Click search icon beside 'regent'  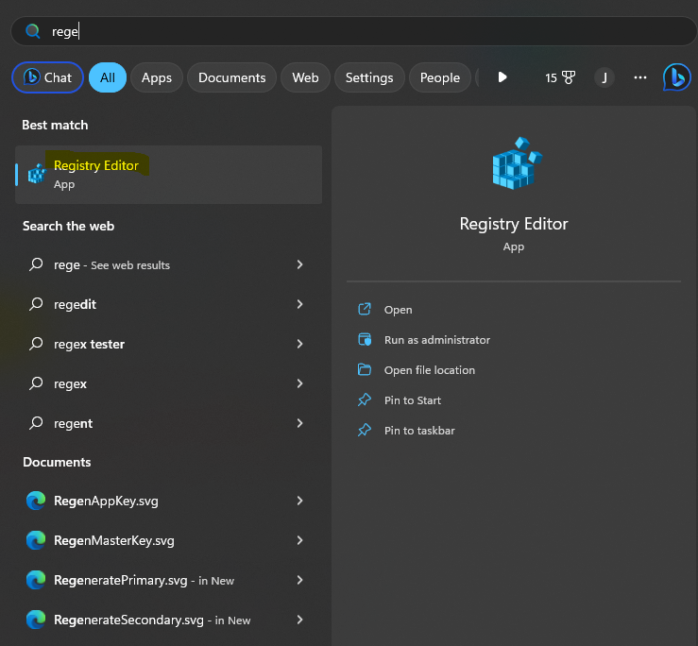coord(36,423)
